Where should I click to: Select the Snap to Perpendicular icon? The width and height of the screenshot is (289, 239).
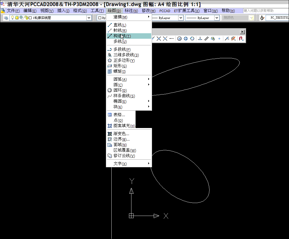click(200, 38)
